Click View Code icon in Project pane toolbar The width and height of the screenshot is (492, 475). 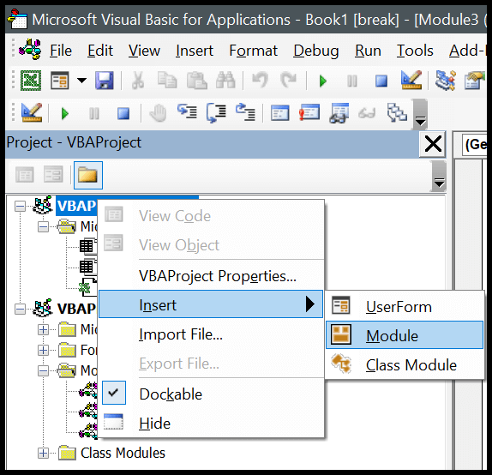[x=25, y=175]
